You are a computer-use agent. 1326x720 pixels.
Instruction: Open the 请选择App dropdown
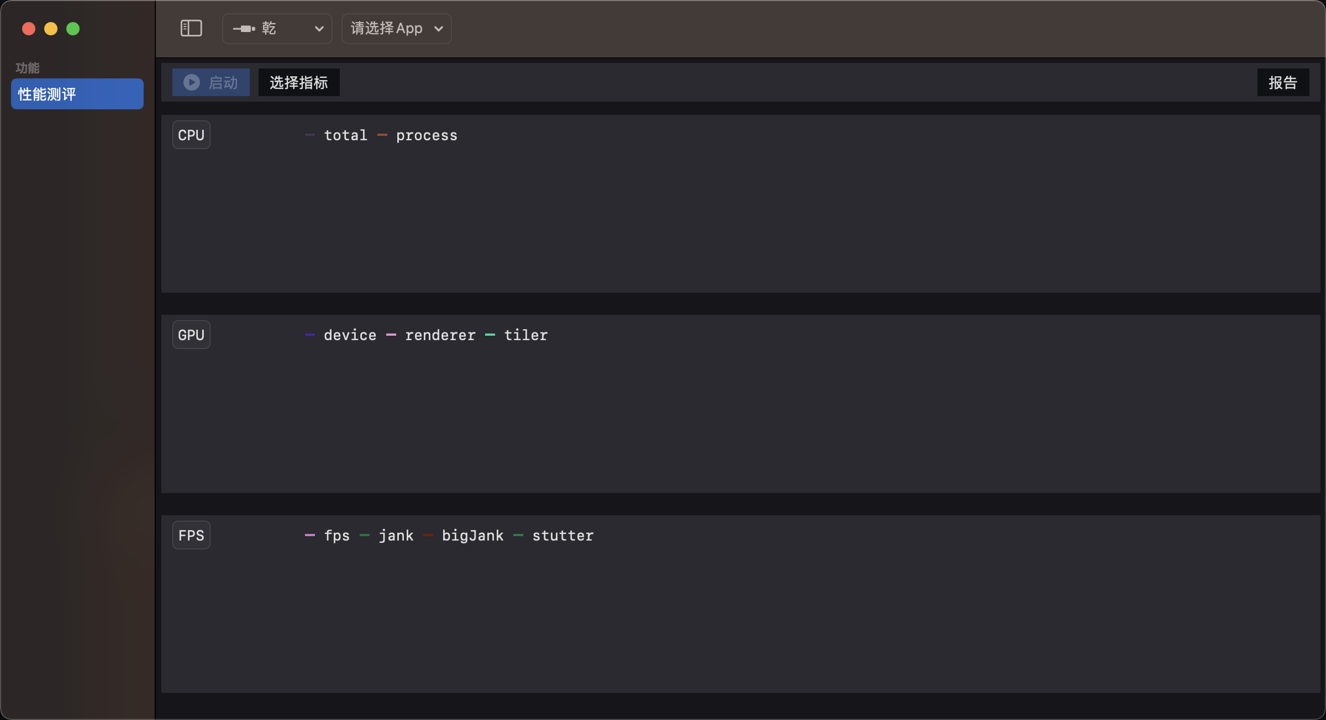click(396, 28)
